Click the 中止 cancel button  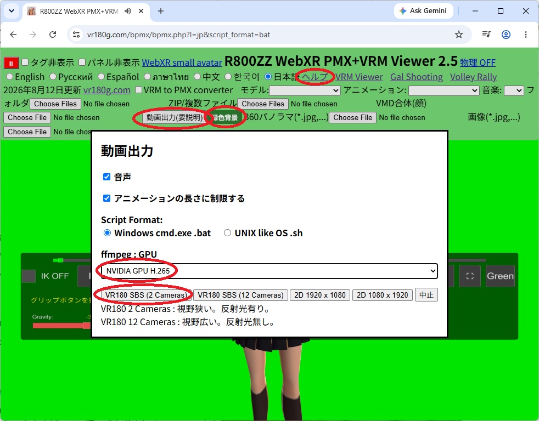426,295
